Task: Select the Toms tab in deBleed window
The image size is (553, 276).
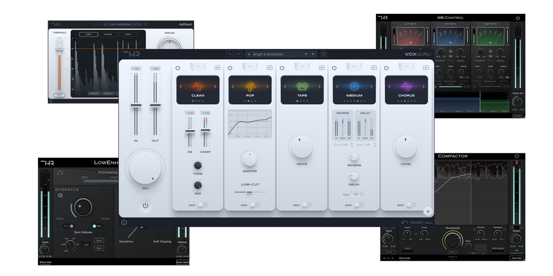Action: click(x=127, y=34)
